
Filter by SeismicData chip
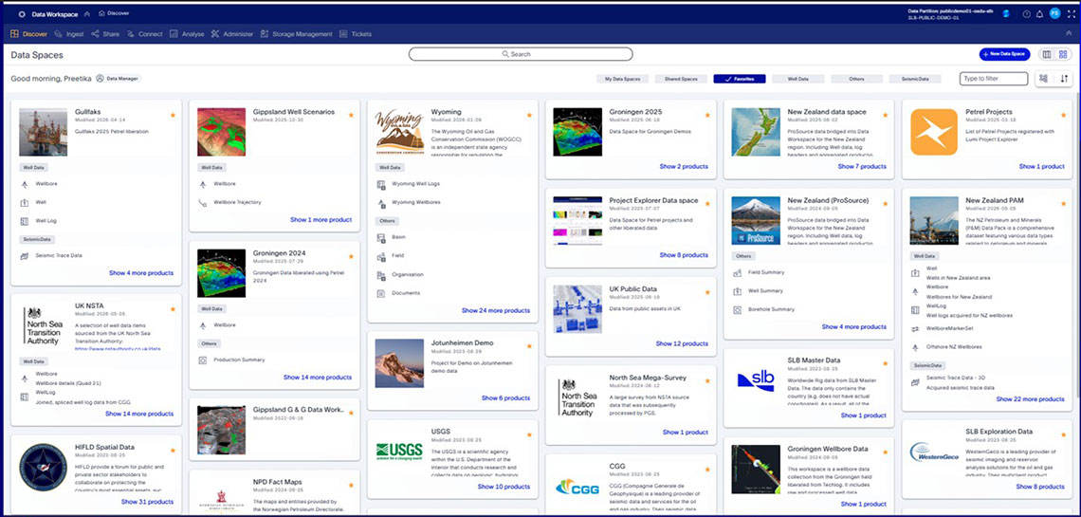tap(915, 79)
